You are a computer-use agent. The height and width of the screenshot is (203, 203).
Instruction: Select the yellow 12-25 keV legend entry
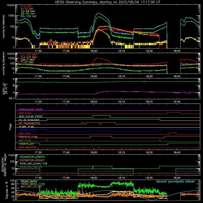[x=28, y=11]
